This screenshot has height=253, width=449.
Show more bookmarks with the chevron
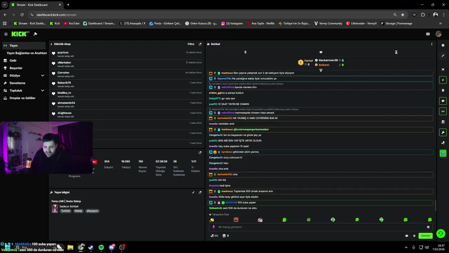[440, 24]
